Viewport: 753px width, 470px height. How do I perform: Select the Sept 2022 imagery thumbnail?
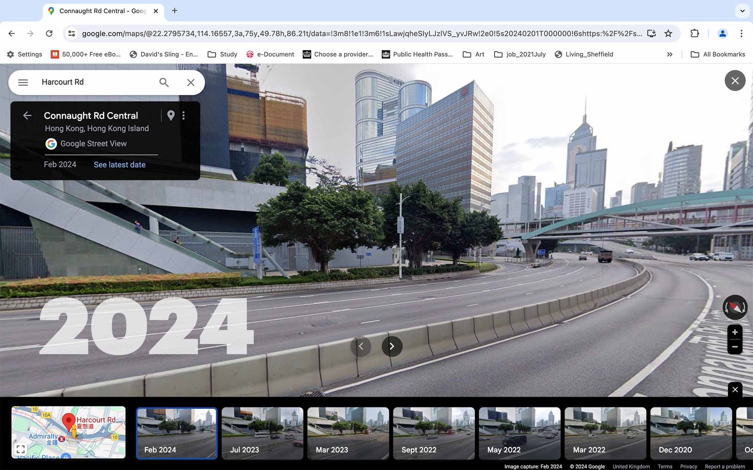(x=433, y=433)
